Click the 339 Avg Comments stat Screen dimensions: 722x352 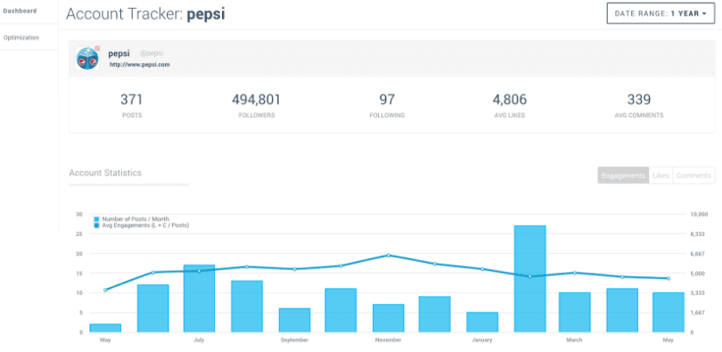[x=638, y=106]
